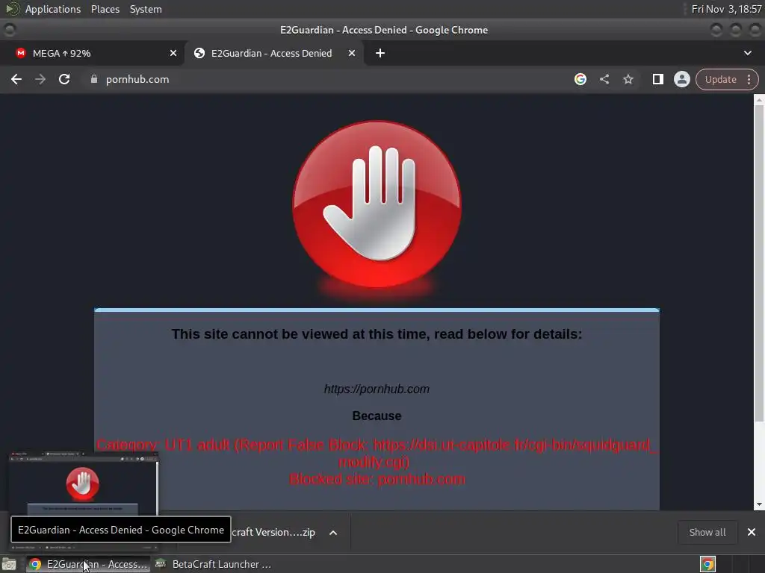The image size is (765, 573).
Task: Open the Applications menu
Action: point(53,9)
